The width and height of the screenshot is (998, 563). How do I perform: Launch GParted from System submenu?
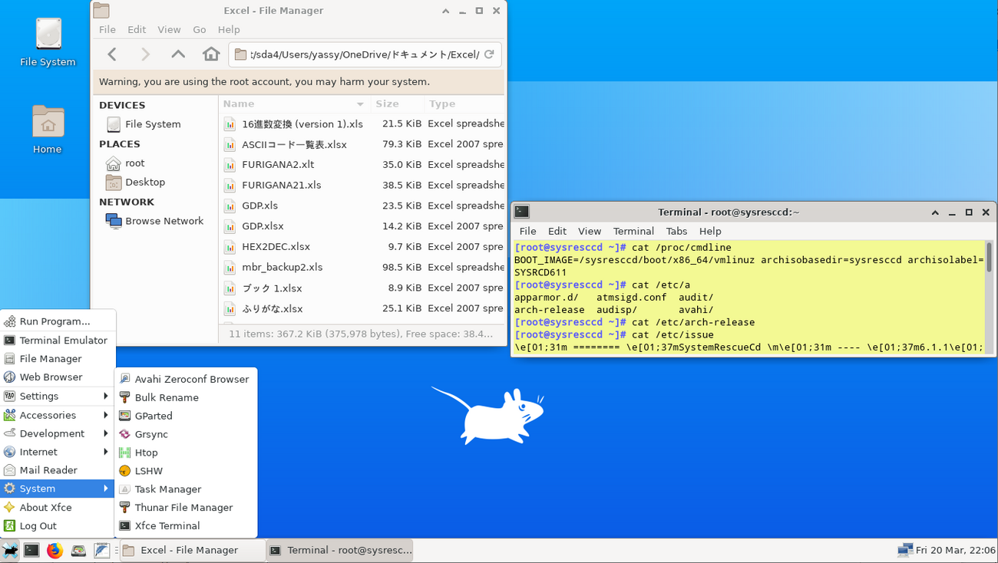click(x=153, y=416)
